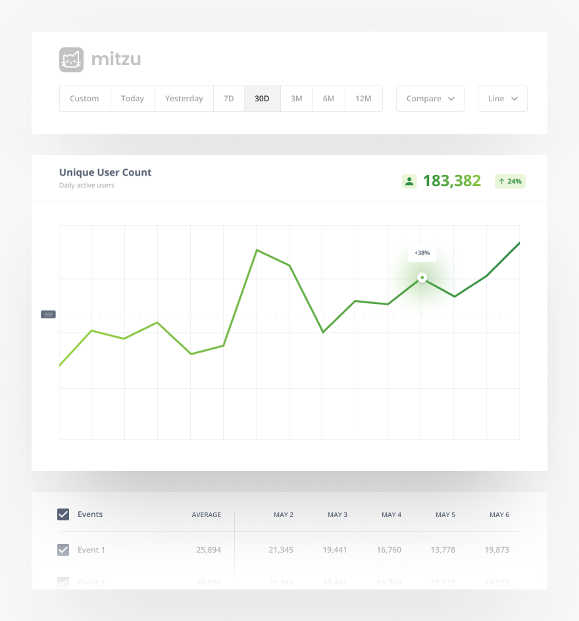
Task: Choose the Custom date range option
Action: (x=84, y=98)
